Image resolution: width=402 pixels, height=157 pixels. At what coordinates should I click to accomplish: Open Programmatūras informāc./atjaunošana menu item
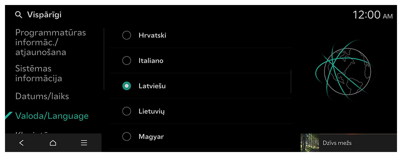pos(51,42)
